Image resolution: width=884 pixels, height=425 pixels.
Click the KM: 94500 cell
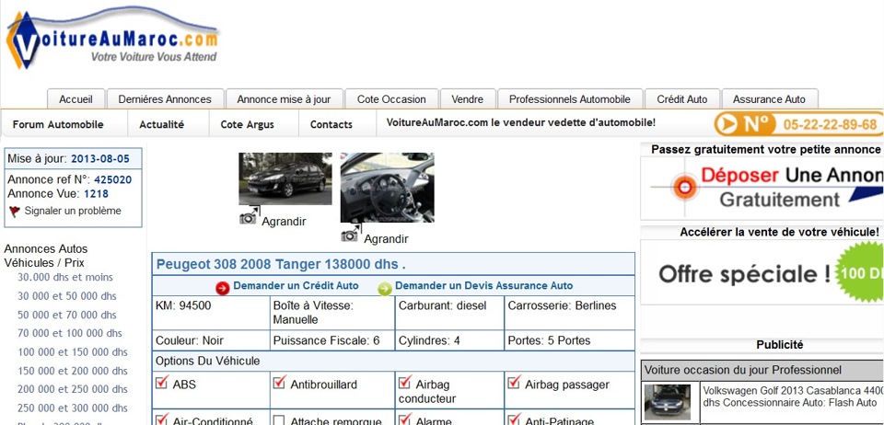(212, 313)
